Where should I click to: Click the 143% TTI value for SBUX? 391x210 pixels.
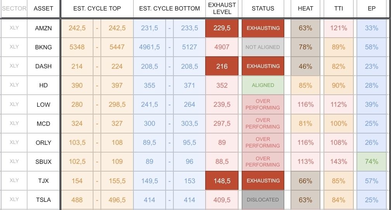pyautogui.click(x=339, y=161)
